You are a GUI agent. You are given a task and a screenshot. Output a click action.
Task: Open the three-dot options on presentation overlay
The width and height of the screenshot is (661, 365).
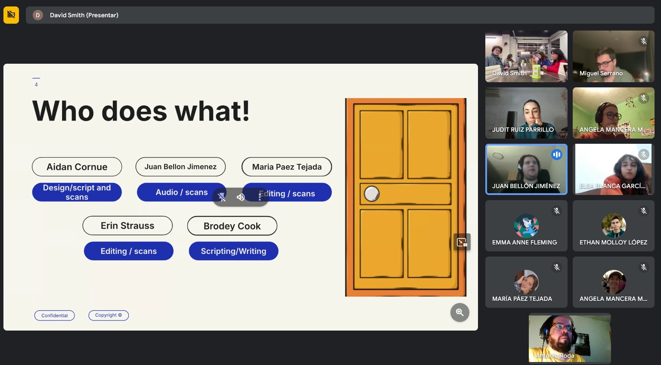point(260,197)
